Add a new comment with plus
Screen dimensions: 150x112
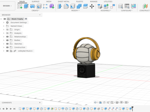point(40,103)
